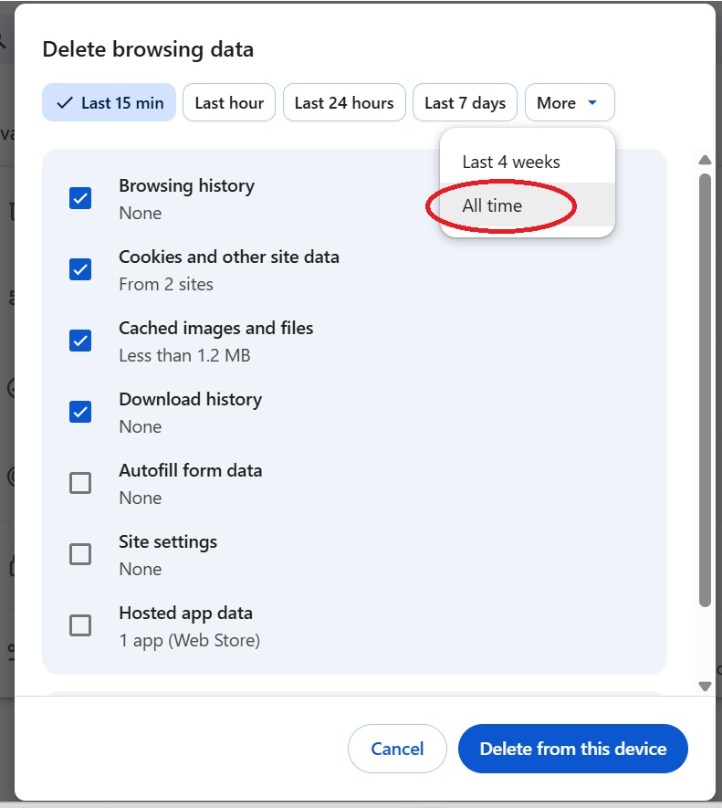This screenshot has width=722, height=808.
Task: Choose Last 4 weeks from the menu
Action: click(511, 162)
